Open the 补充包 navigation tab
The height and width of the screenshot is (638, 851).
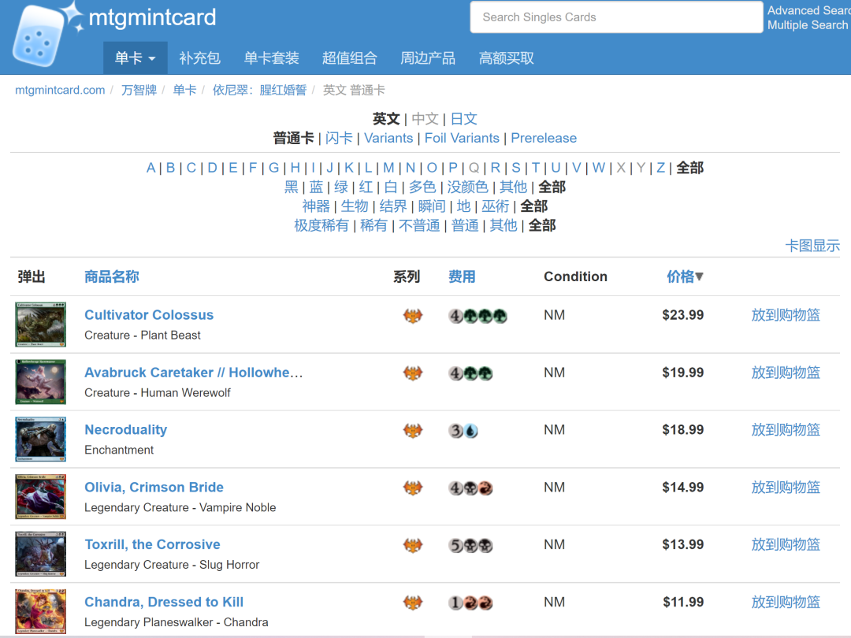pyautogui.click(x=199, y=58)
